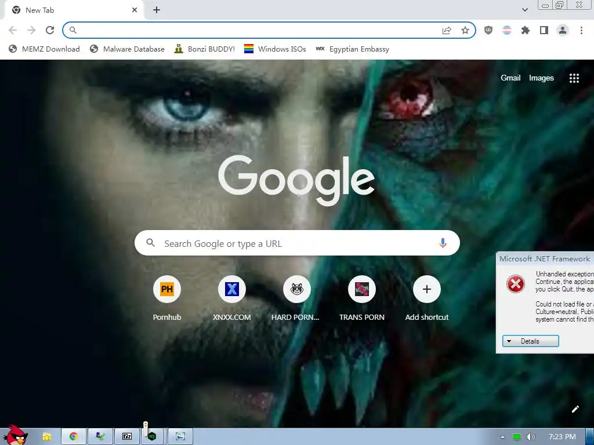Click the 7:23 PM clock
This screenshot has height=445, width=594.
click(x=562, y=437)
